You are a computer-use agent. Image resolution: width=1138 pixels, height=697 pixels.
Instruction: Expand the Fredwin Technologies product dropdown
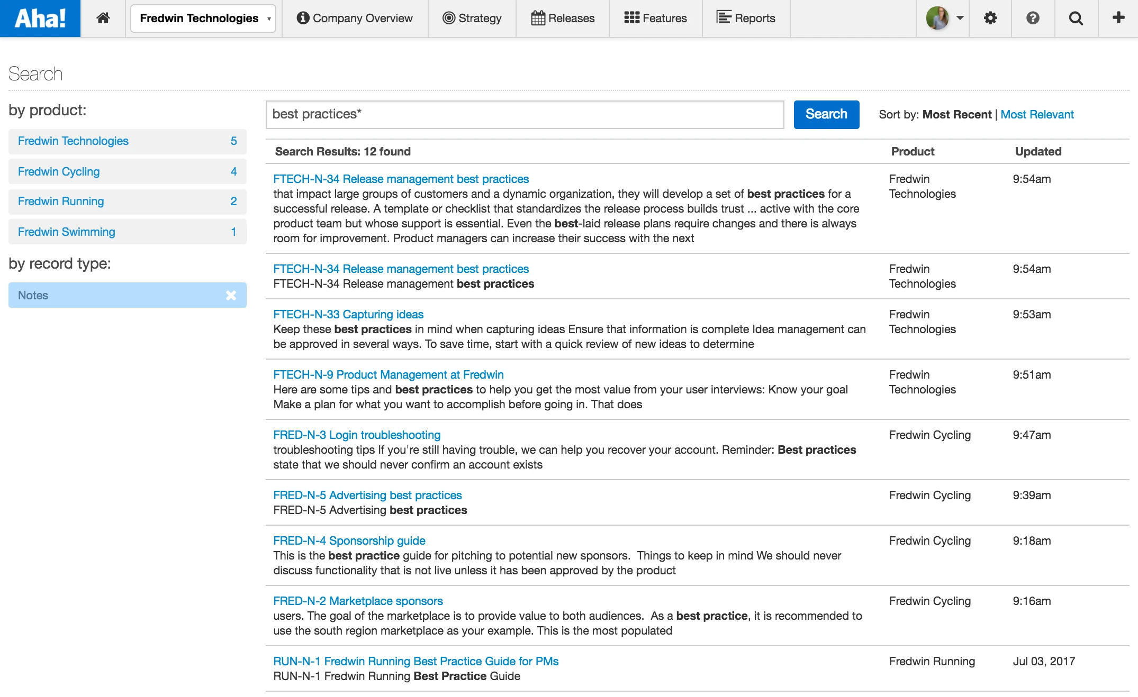[203, 19]
